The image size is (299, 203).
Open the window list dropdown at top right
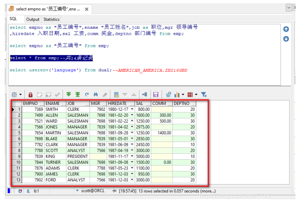coord(289,7)
